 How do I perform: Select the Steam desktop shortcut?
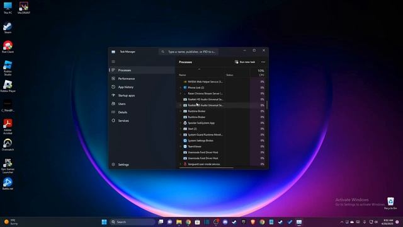[x=8, y=28]
